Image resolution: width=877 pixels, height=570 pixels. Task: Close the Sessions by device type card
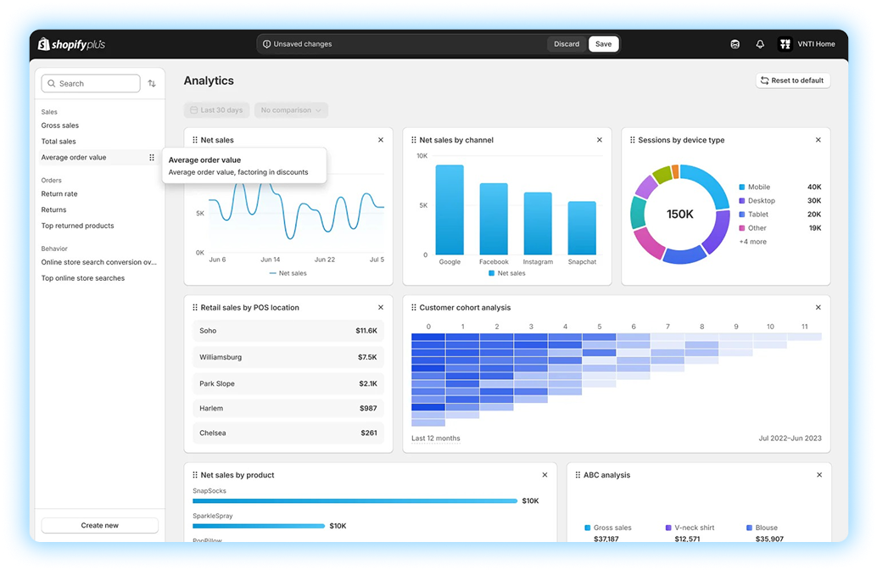pos(818,140)
